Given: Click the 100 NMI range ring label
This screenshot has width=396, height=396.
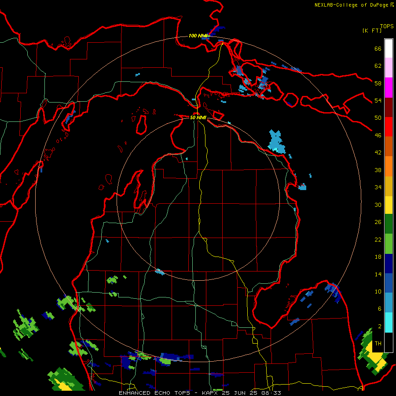Looking at the screenshot, I should click(x=198, y=36).
